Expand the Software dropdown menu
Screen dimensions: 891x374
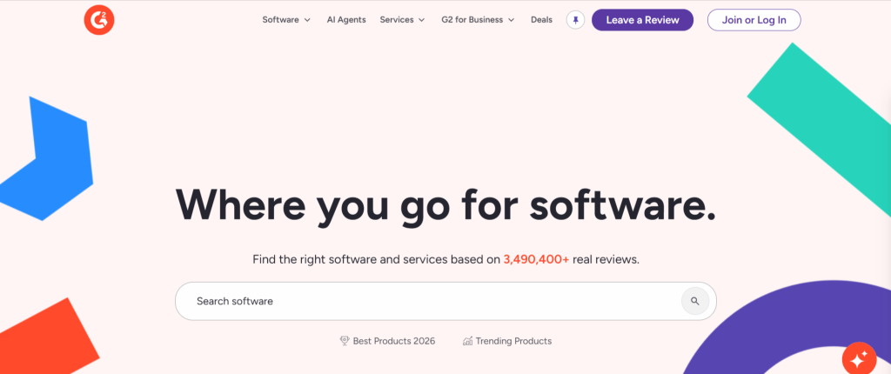click(x=286, y=20)
